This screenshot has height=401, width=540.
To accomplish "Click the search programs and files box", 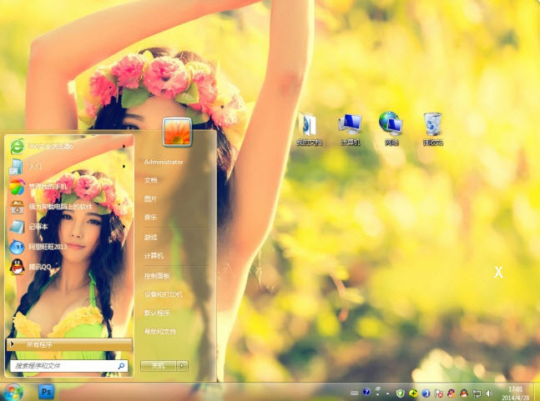I will (63, 365).
